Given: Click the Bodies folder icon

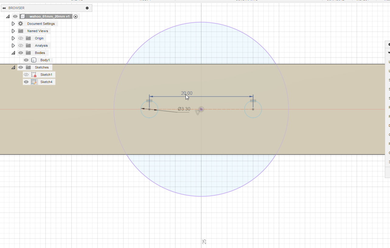Looking at the screenshot, I should point(28,53).
